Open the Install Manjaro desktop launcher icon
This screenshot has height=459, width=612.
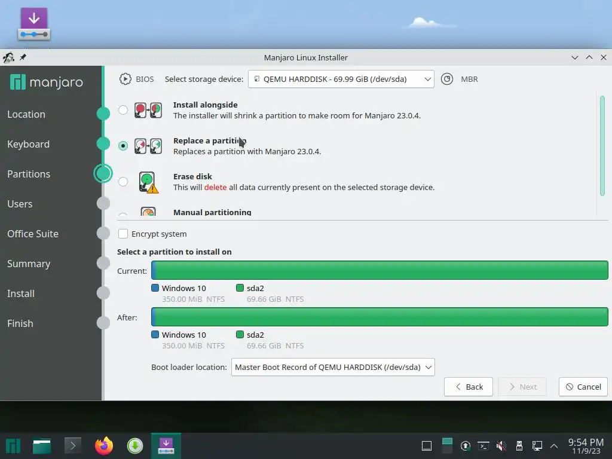click(34, 24)
